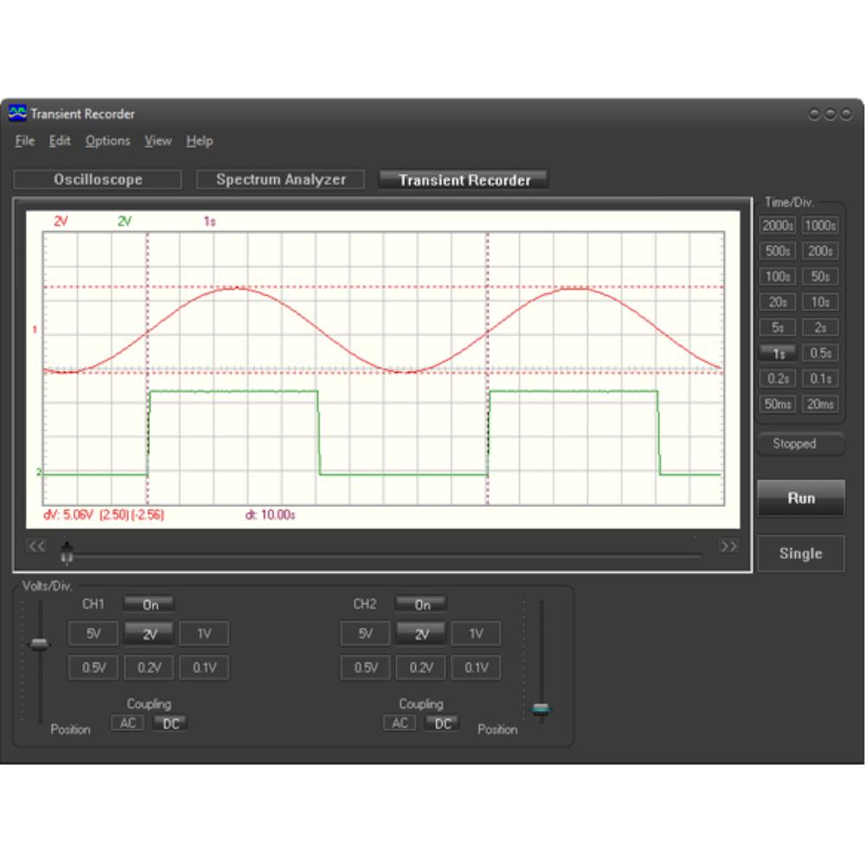Set Time/Div to 20ms
The height and width of the screenshot is (865, 865).
(820, 404)
